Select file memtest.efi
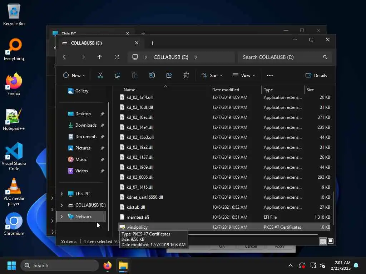The width and height of the screenshot is (366, 274). [224, 217]
